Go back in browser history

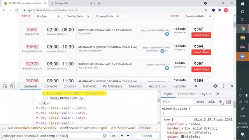[x=4, y=10]
